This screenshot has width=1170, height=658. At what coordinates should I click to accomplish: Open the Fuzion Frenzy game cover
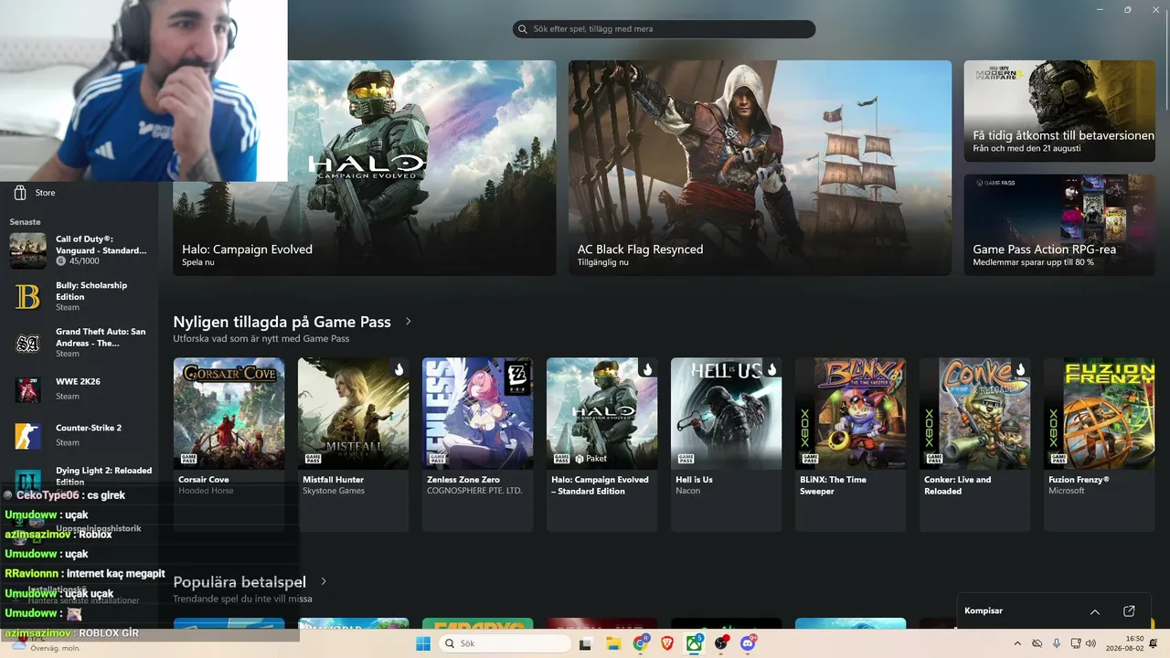point(1099,413)
